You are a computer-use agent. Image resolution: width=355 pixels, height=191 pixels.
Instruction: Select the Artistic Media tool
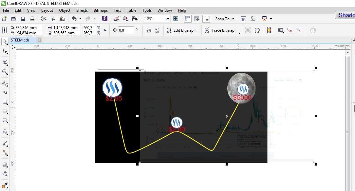5,93
